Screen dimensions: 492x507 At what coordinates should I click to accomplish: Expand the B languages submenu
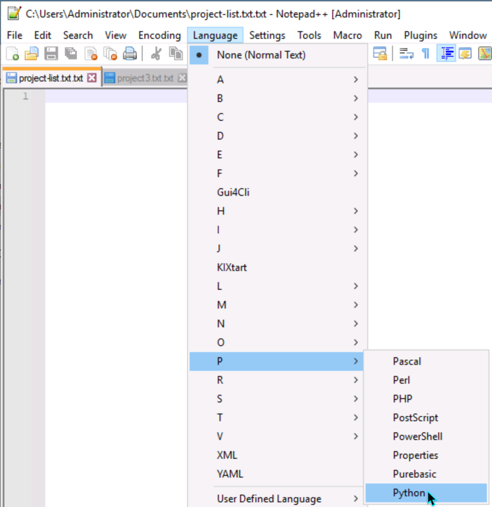(278, 98)
